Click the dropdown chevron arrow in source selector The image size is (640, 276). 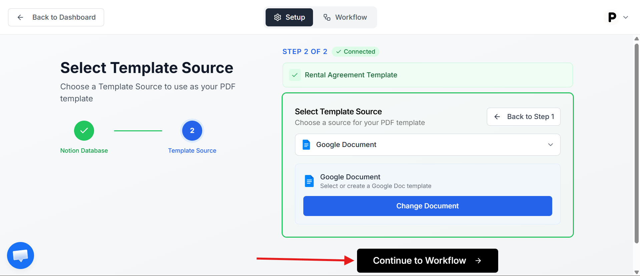click(550, 145)
